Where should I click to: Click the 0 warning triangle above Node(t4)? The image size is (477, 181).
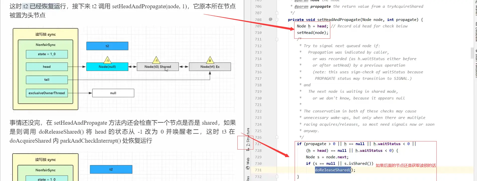click(210, 60)
